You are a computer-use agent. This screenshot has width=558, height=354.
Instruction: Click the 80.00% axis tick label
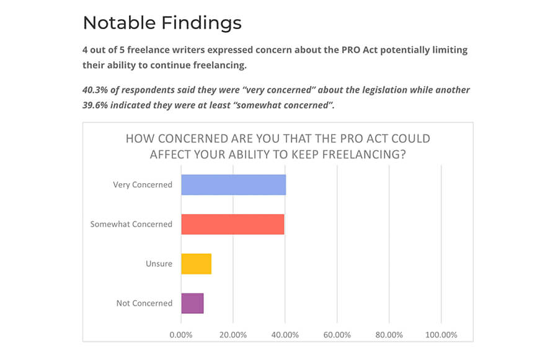(x=389, y=335)
